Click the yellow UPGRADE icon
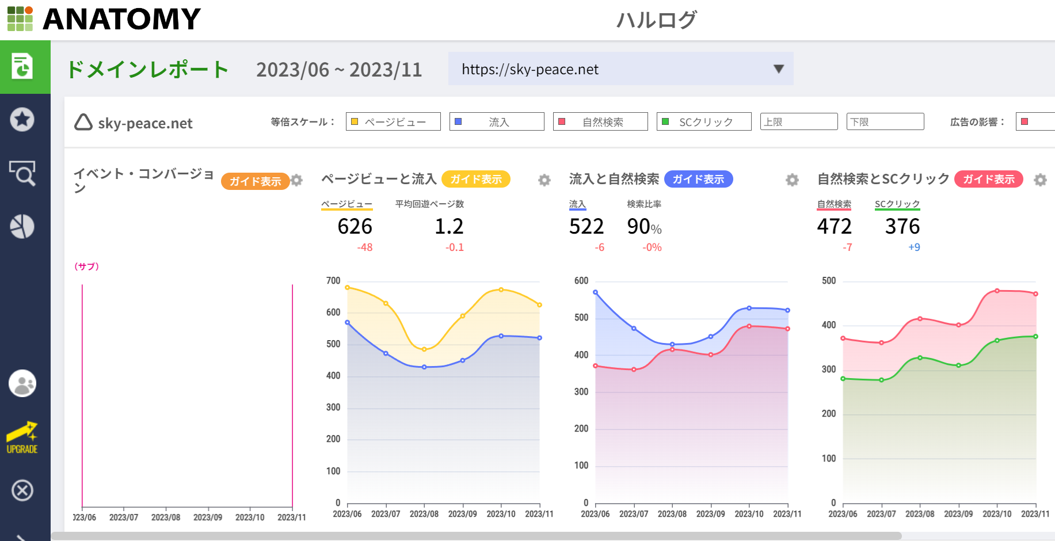Screen dimensions: 1055x541 coord(22,439)
